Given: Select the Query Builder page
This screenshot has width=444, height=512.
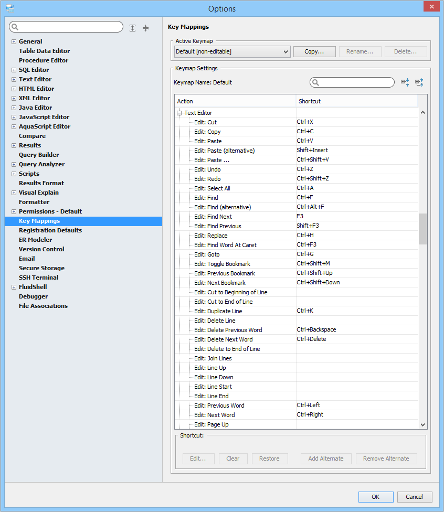Looking at the screenshot, I should [38, 155].
